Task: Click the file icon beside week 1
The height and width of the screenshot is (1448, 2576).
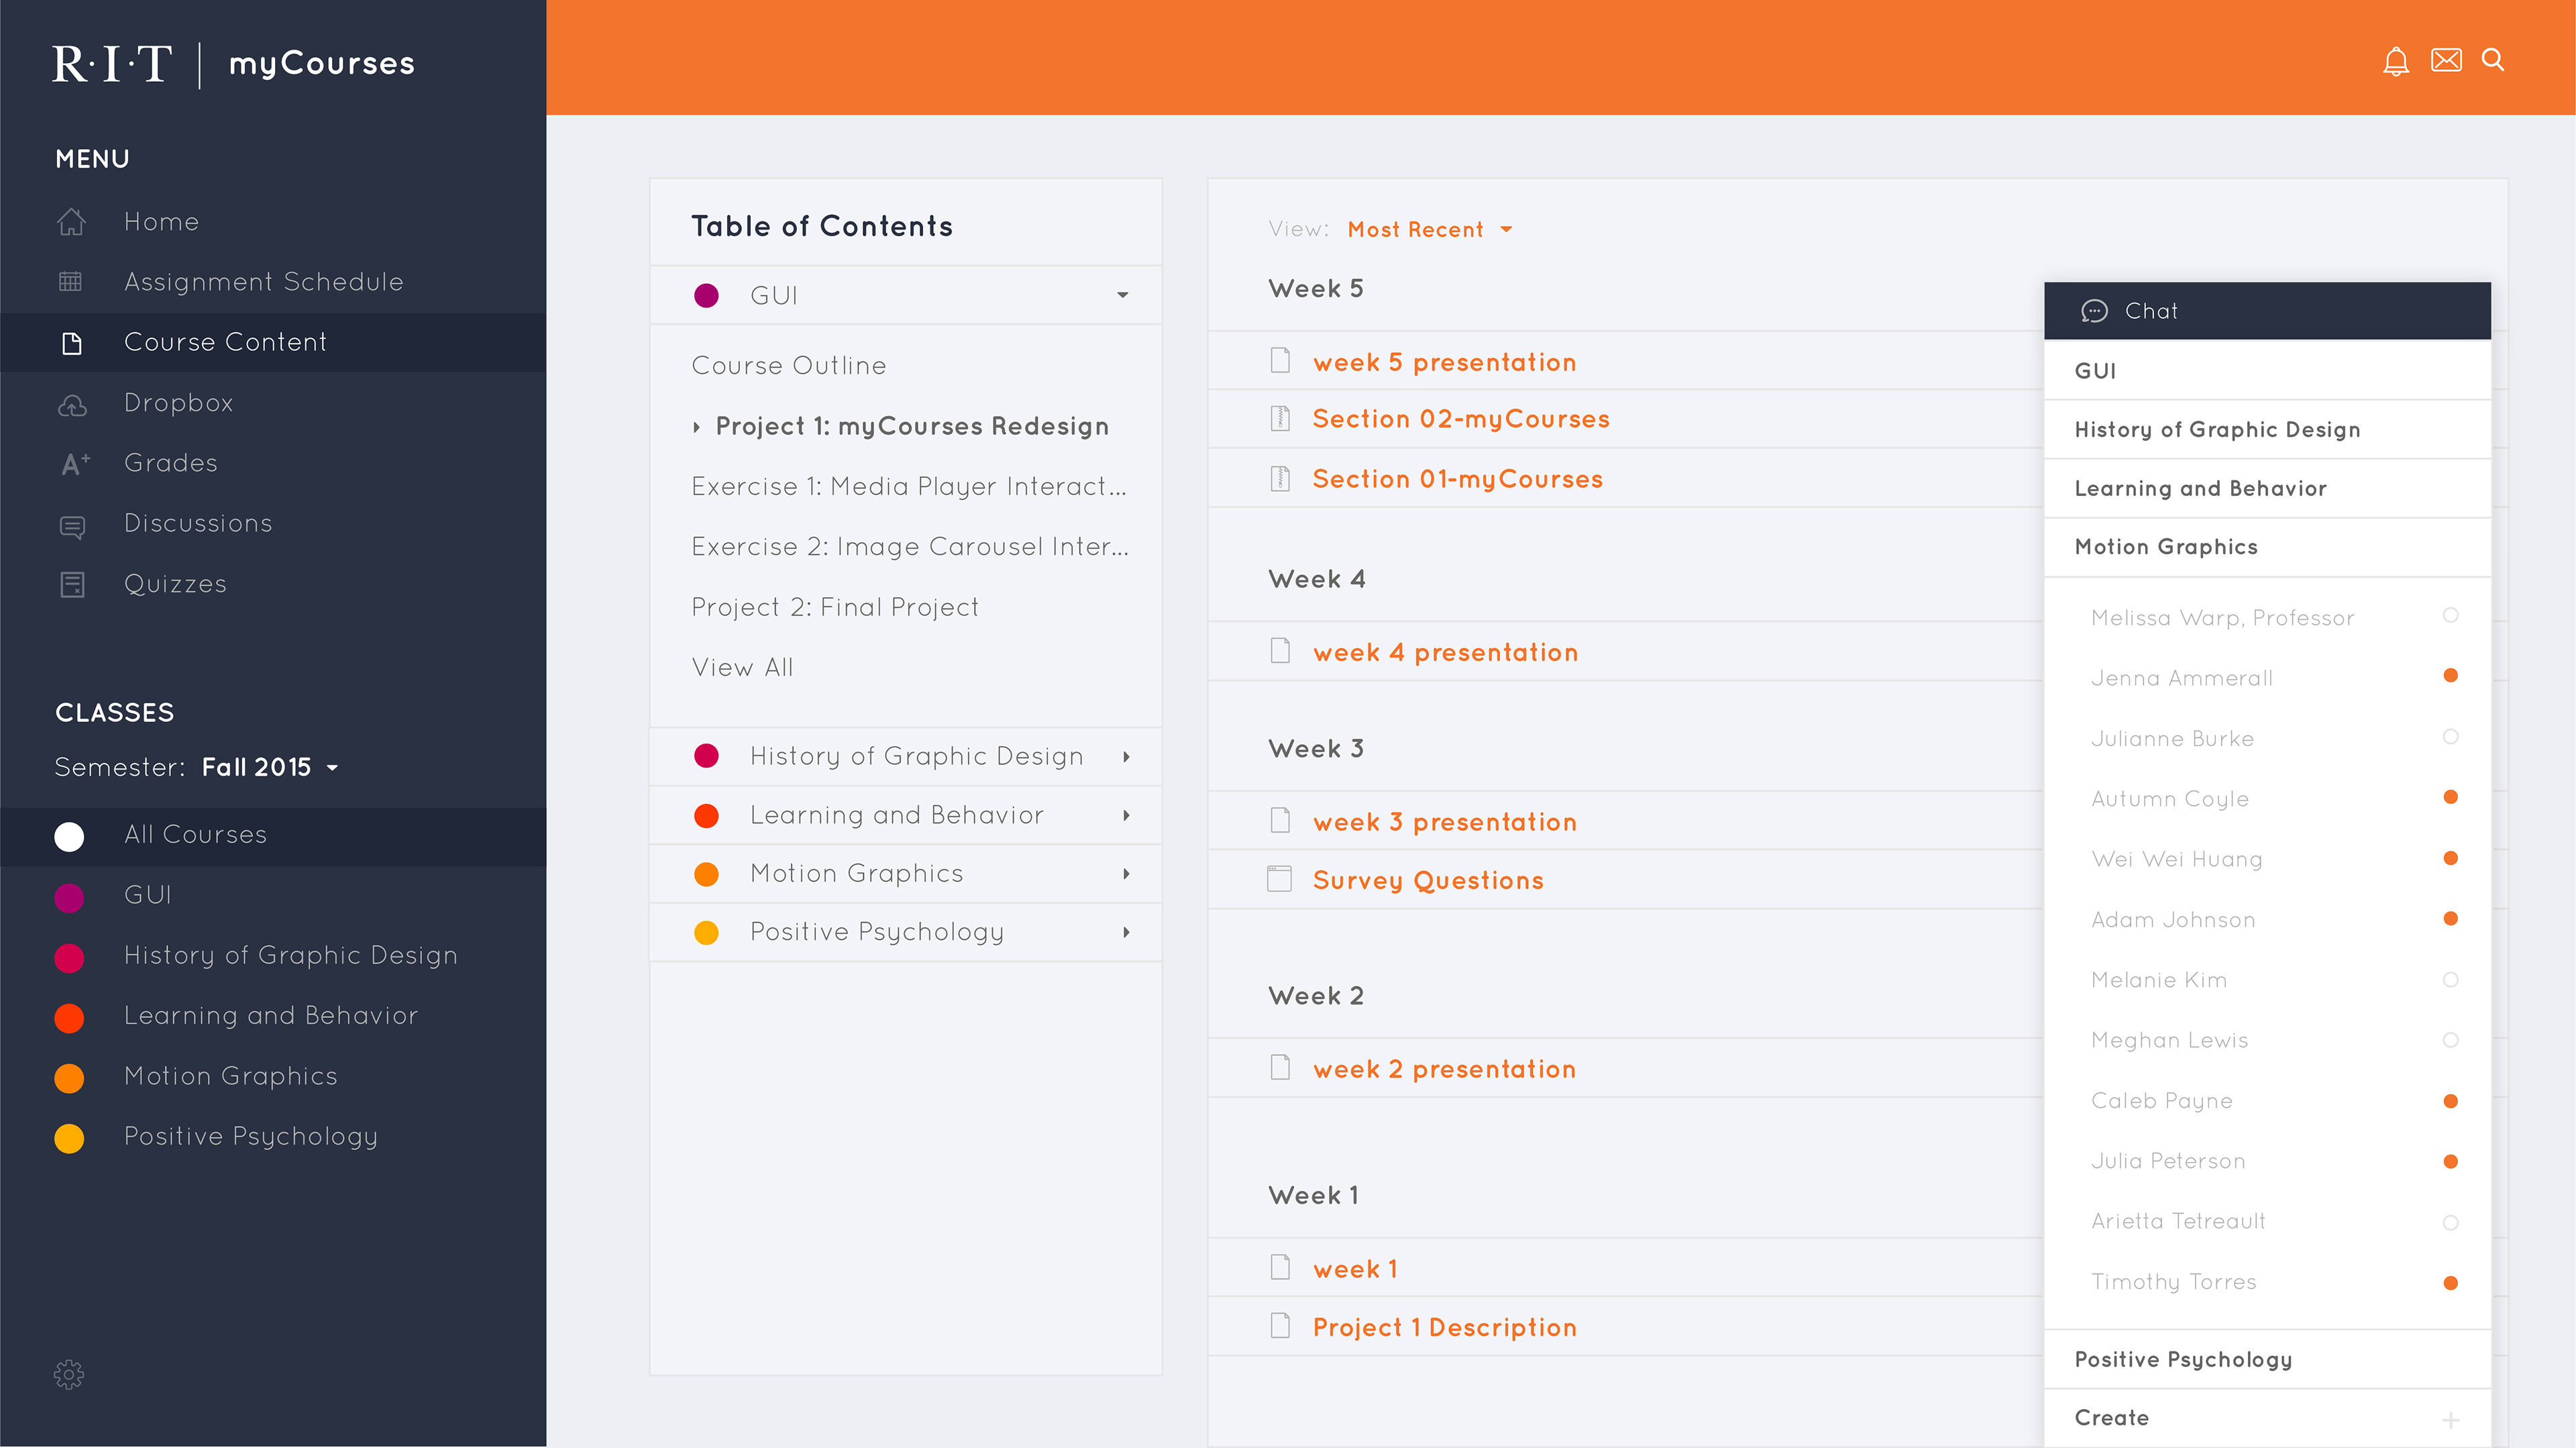Action: point(1280,1267)
